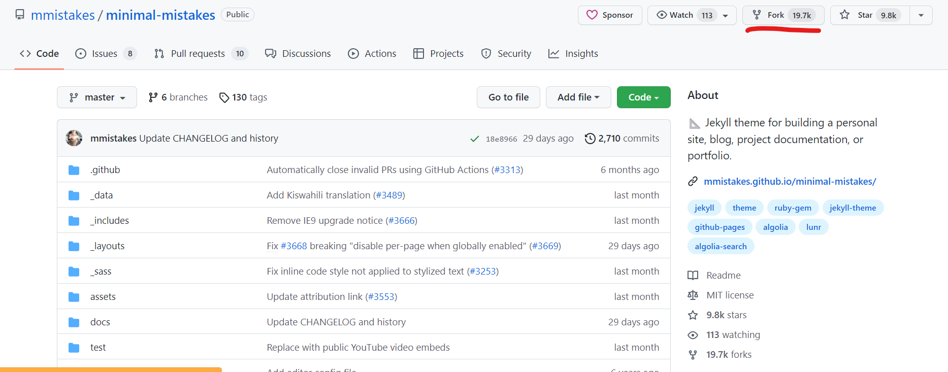Open the minimal-mistakes repository link
Image resolution: width=948 pixels, height=372 pixels.
[x=160, y=15]
